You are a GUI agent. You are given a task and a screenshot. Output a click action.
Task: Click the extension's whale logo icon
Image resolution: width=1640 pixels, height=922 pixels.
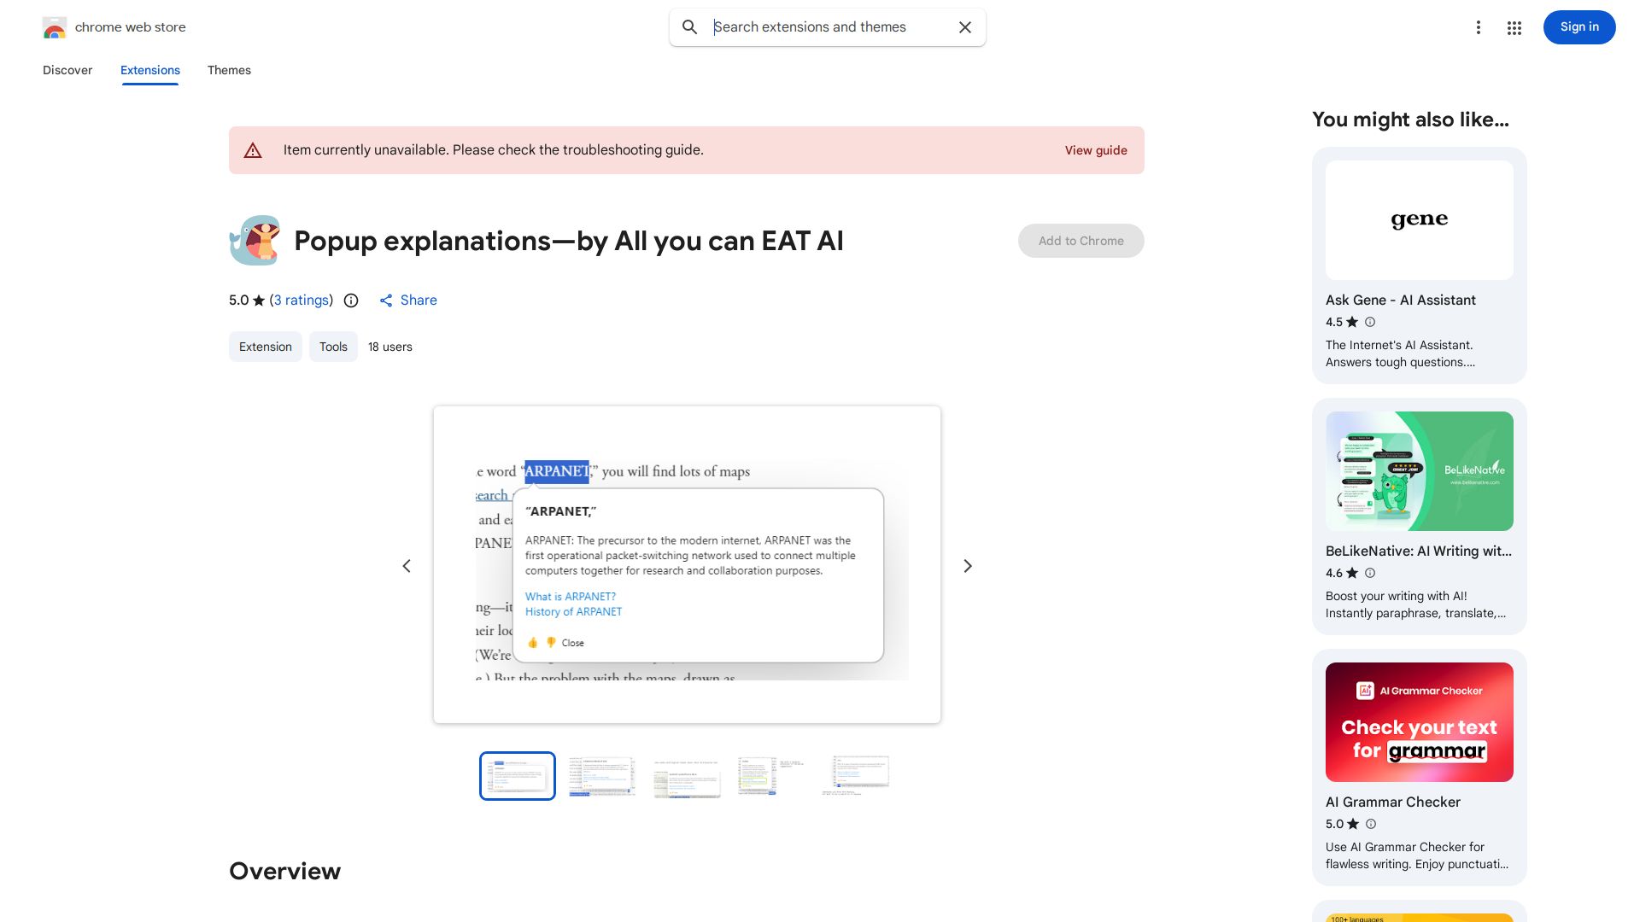coord(255,241)
